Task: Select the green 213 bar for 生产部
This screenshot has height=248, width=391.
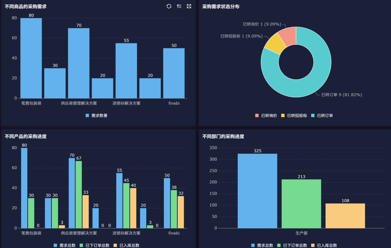Action: (x=301, y=204)
